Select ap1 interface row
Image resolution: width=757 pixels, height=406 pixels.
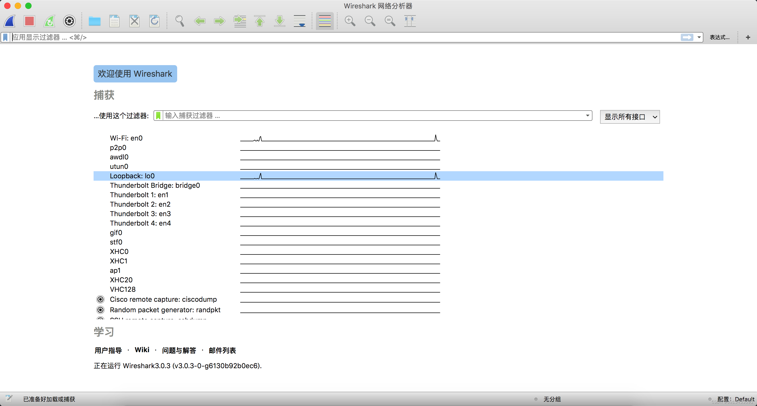pos(378,270)
